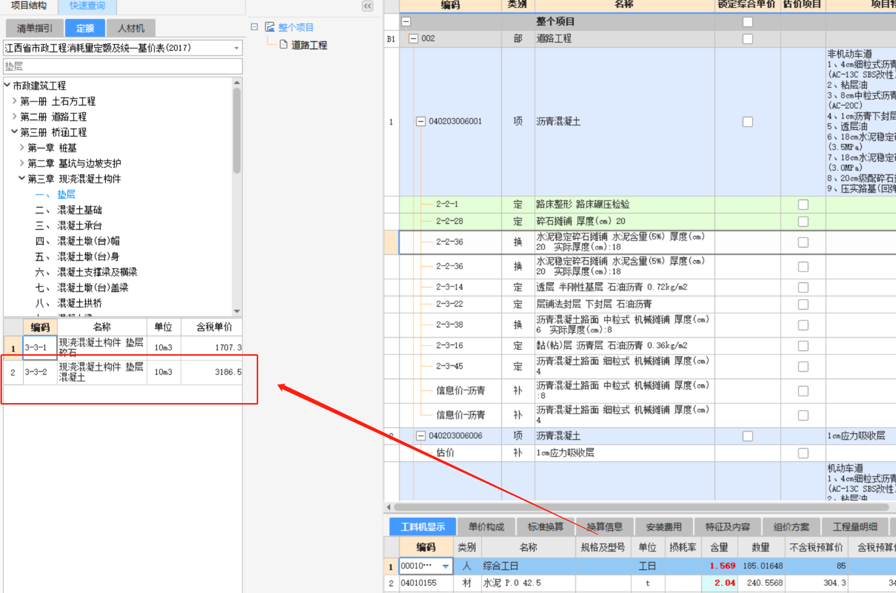Select the 定额 tab
Image resolution: width=896 pixels, height=593 pixels.
coord(85,28)
